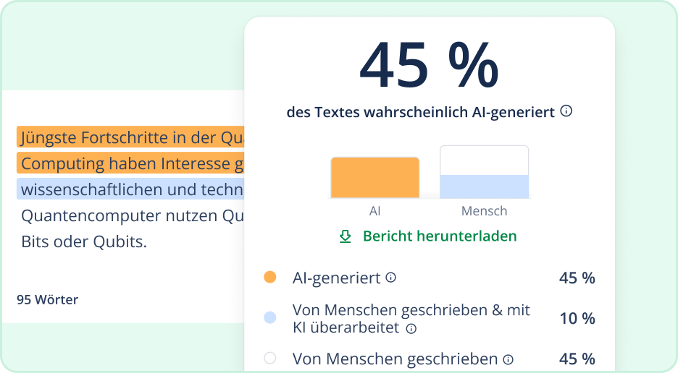Viewport: 678px width, 373px height.
Task: Click the unhighlighted 'Quantencomputer nutzen' sentence
Action: click(130, 215)
